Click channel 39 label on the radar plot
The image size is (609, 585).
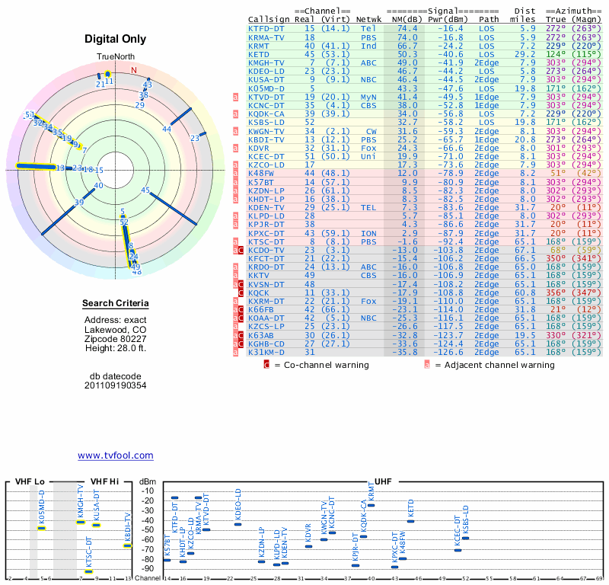[78, 203]
